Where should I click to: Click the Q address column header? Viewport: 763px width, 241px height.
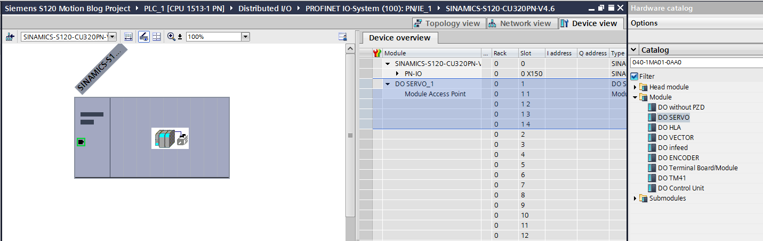(593, 53)
